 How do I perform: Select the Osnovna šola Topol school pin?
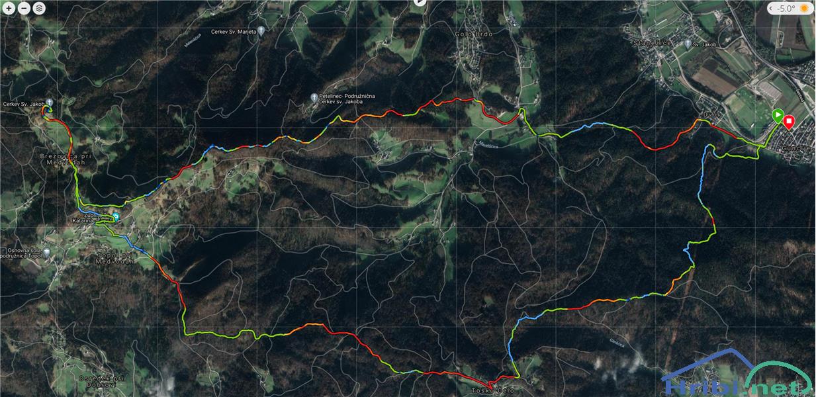(46, 253)
